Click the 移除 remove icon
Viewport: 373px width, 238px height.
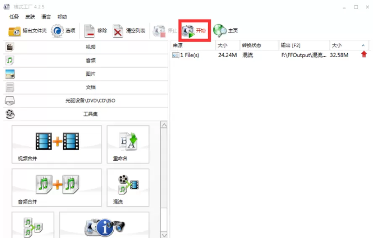pyautogui.click(x=89, y=31)
